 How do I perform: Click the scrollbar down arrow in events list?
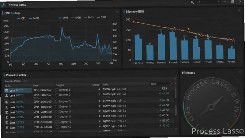pos(176,129)
